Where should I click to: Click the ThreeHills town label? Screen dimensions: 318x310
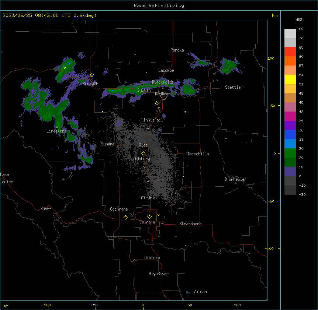pyautogui.click(x=198, y=154)
